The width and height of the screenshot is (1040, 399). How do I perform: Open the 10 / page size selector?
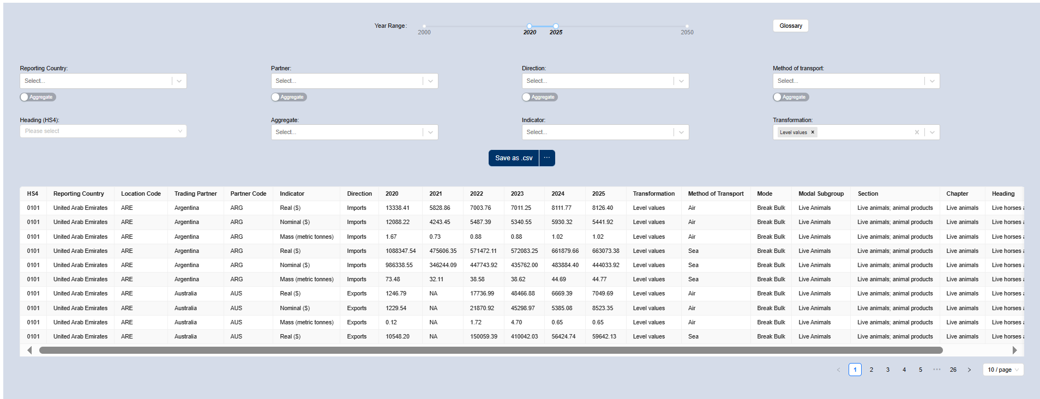coord(1003,370)
